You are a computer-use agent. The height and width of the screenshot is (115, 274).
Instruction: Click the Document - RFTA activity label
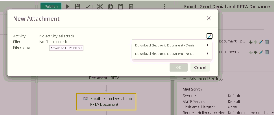[x=104, y=78]
